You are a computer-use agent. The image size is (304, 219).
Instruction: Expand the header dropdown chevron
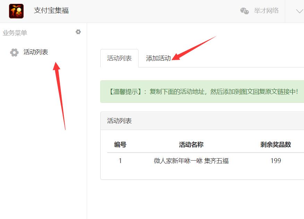[299, 11]
